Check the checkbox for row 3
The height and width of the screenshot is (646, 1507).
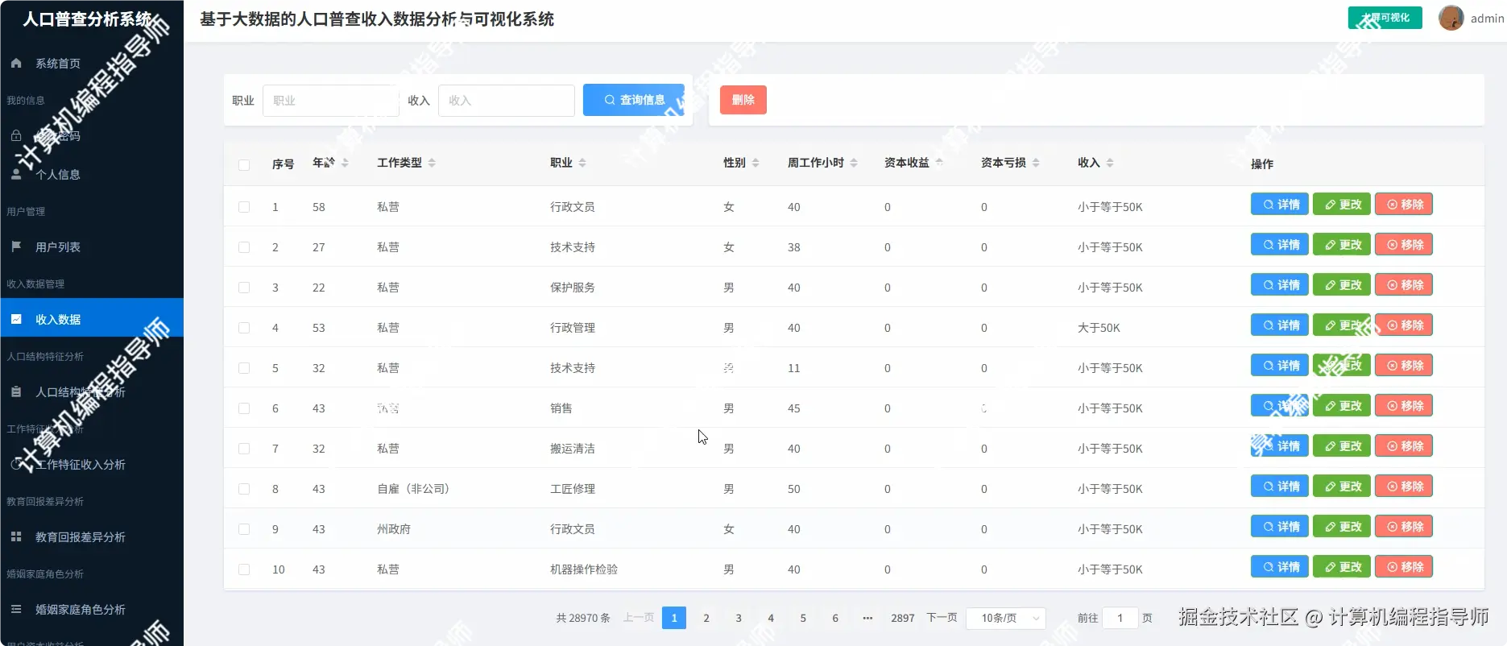point(244,288)
